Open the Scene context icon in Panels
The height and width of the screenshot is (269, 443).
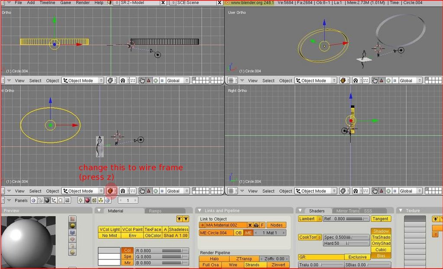coord(67,200)
